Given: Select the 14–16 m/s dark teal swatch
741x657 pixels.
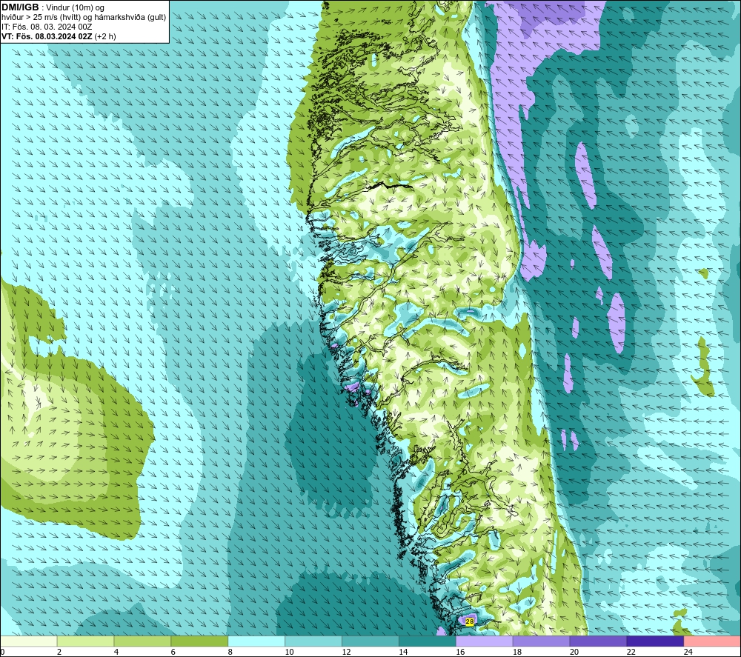Looking at the screenshot, I should pos(428,641).
